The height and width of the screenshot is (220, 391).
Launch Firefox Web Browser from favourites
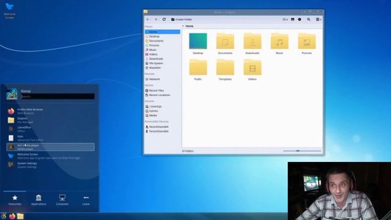[x=50, y=111]
